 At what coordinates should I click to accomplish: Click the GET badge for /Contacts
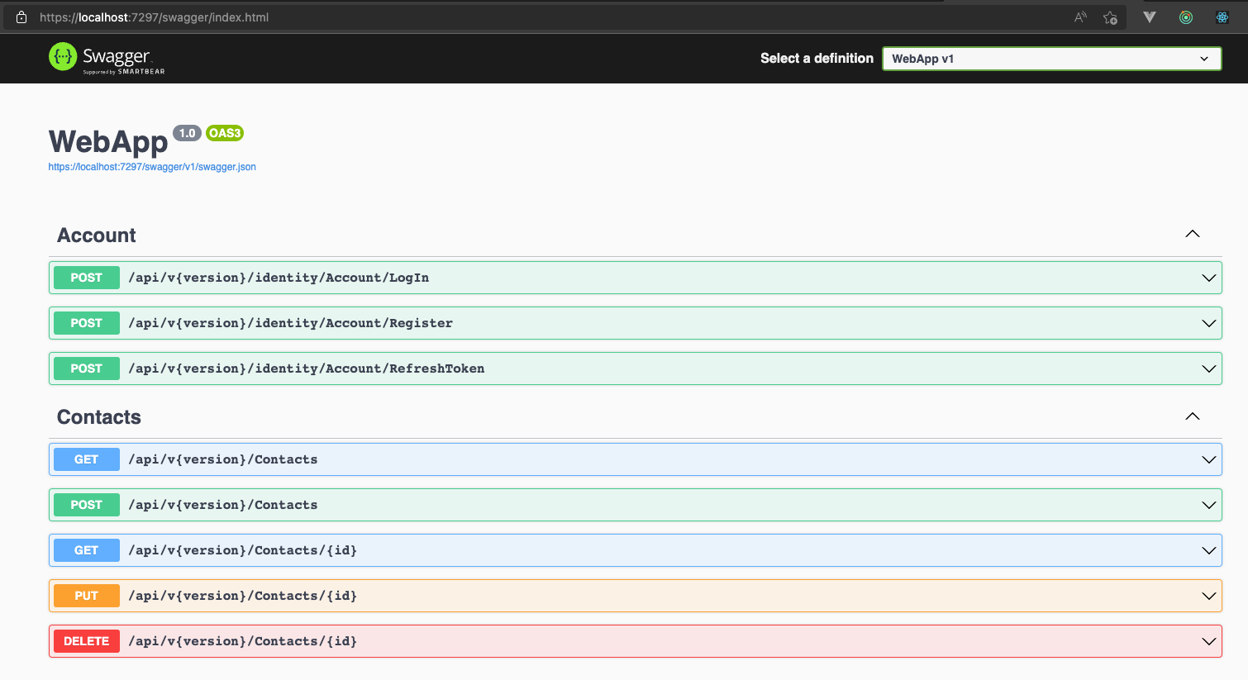click(87, 459)
